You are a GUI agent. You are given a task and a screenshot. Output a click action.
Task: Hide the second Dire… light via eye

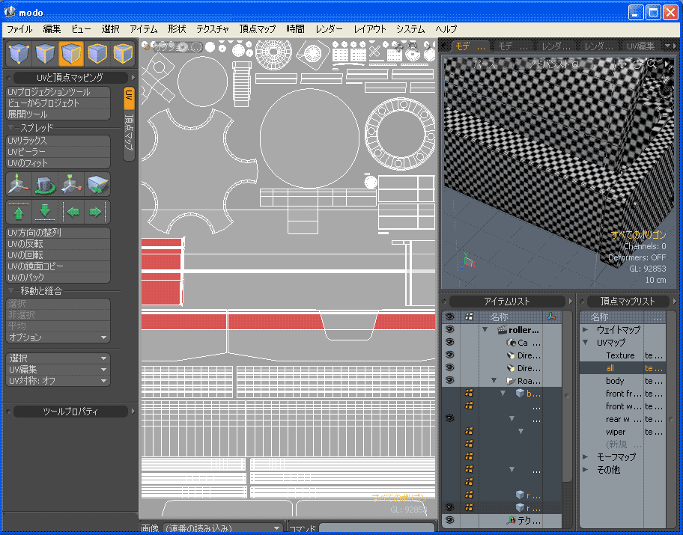coord(449,367)
